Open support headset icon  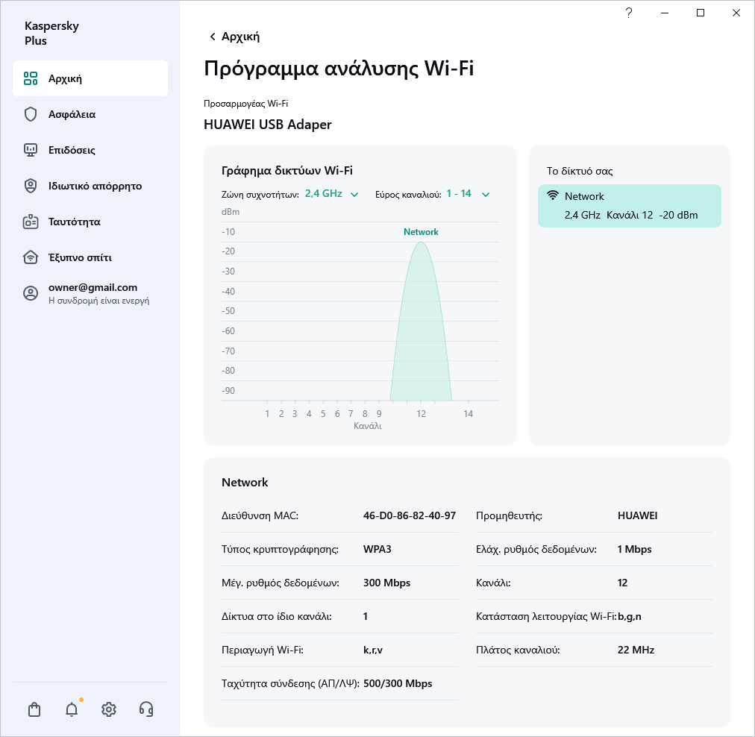tap(146, 709)
